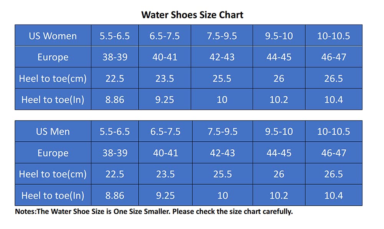Click 10.4 in the women's table

pyautogui.click(x=333, y=100)
